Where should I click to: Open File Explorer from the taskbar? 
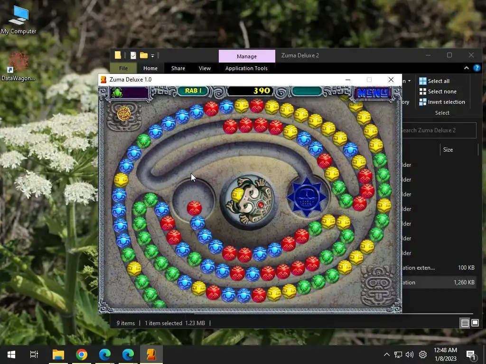[58, 355]
